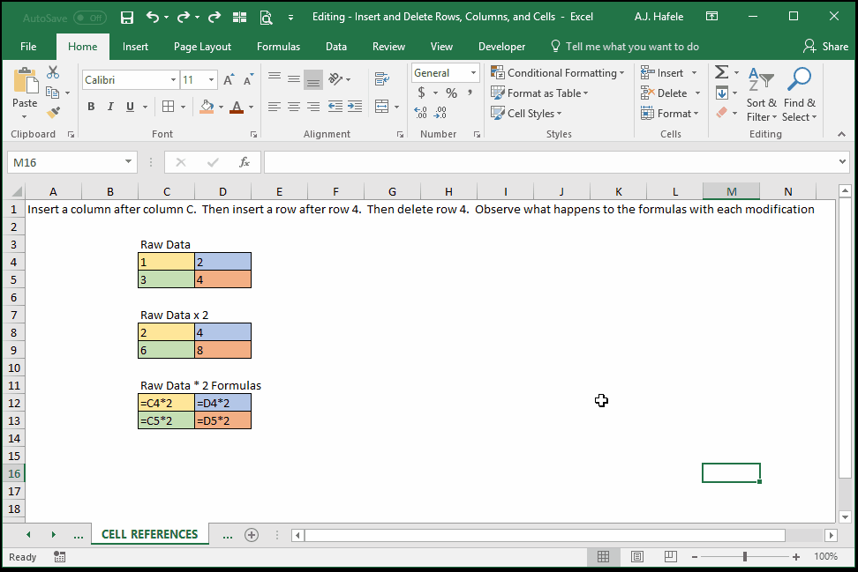Add a new sheet with plus button
858x572 pixels.
coord(252,535)
